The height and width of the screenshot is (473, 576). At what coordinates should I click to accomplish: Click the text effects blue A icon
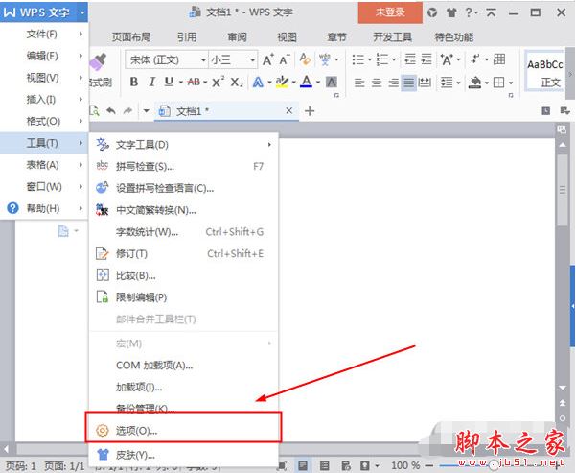click(258, 82)
